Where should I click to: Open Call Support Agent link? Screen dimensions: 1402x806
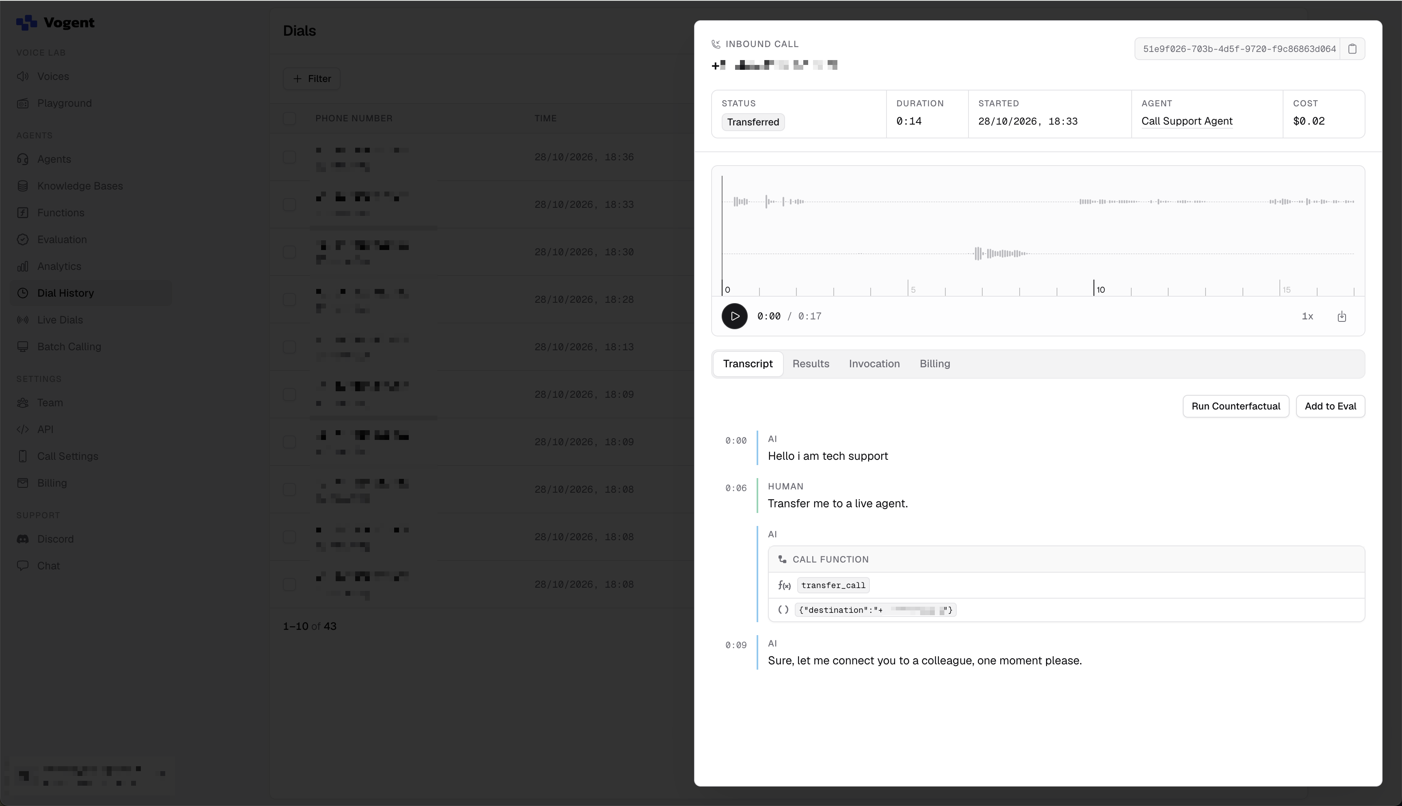(1187, 121)
